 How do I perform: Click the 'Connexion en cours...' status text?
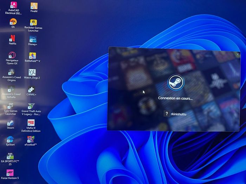[175, 98]
